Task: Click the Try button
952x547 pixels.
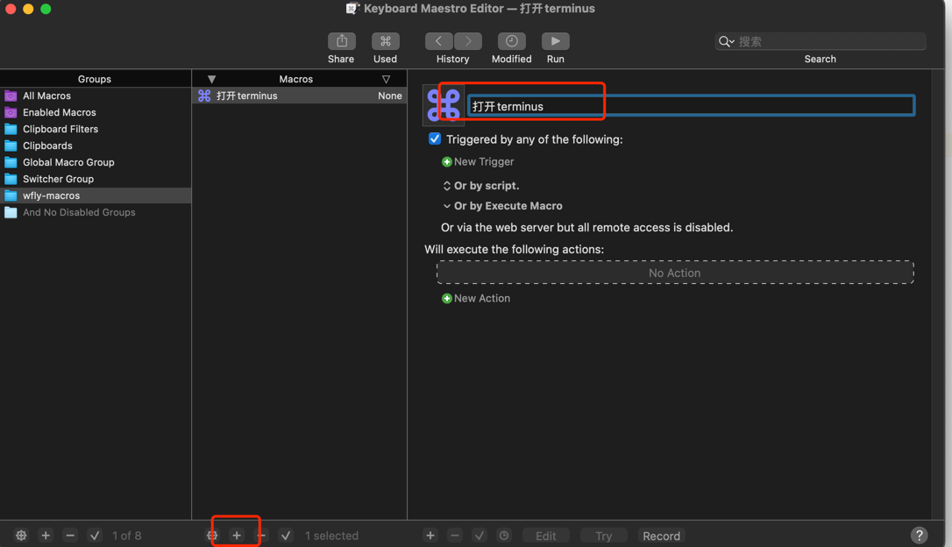Action: tap(603, 536)
